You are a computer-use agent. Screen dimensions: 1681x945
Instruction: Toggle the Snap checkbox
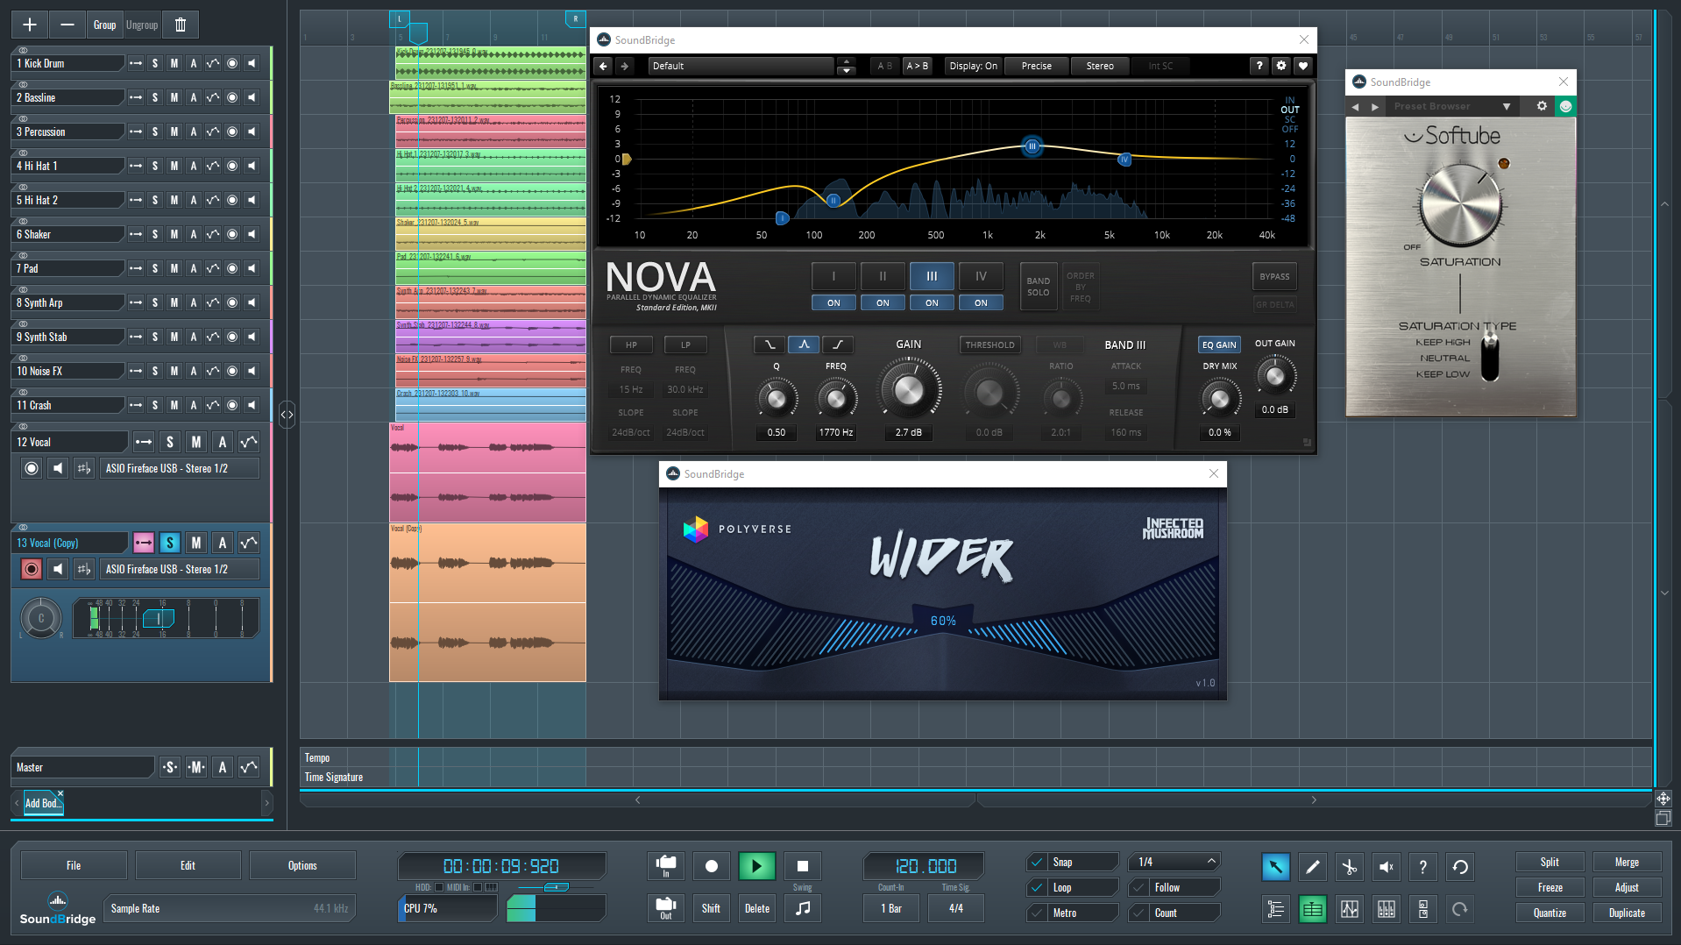[x=1037, y=862]
